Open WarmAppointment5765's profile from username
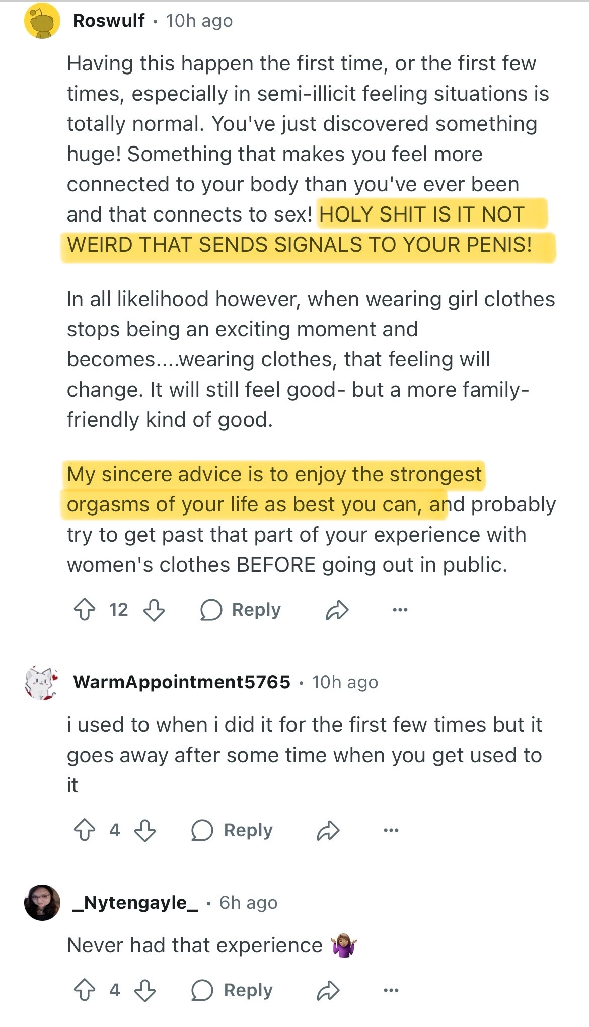Screen dimensions: 589x1027 182,682
